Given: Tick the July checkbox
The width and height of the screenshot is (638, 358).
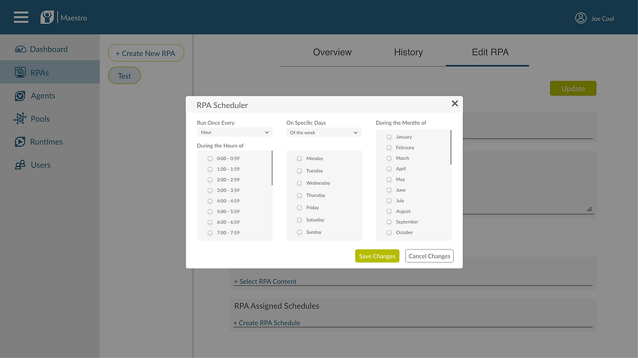Looking at the screenshot, I should (x=389, y=201).
